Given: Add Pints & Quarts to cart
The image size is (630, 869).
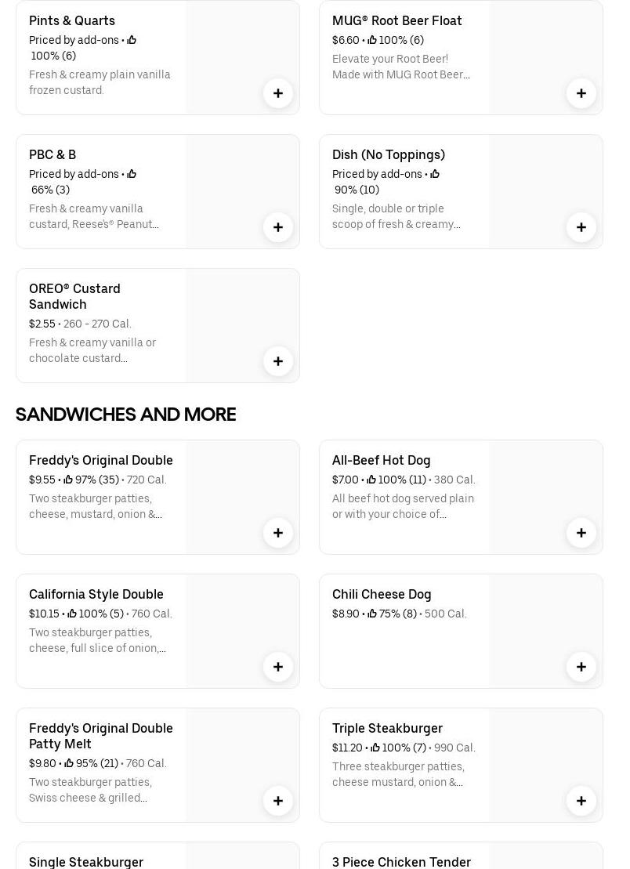Looking at the screenshot, I should tap(278, 93).
